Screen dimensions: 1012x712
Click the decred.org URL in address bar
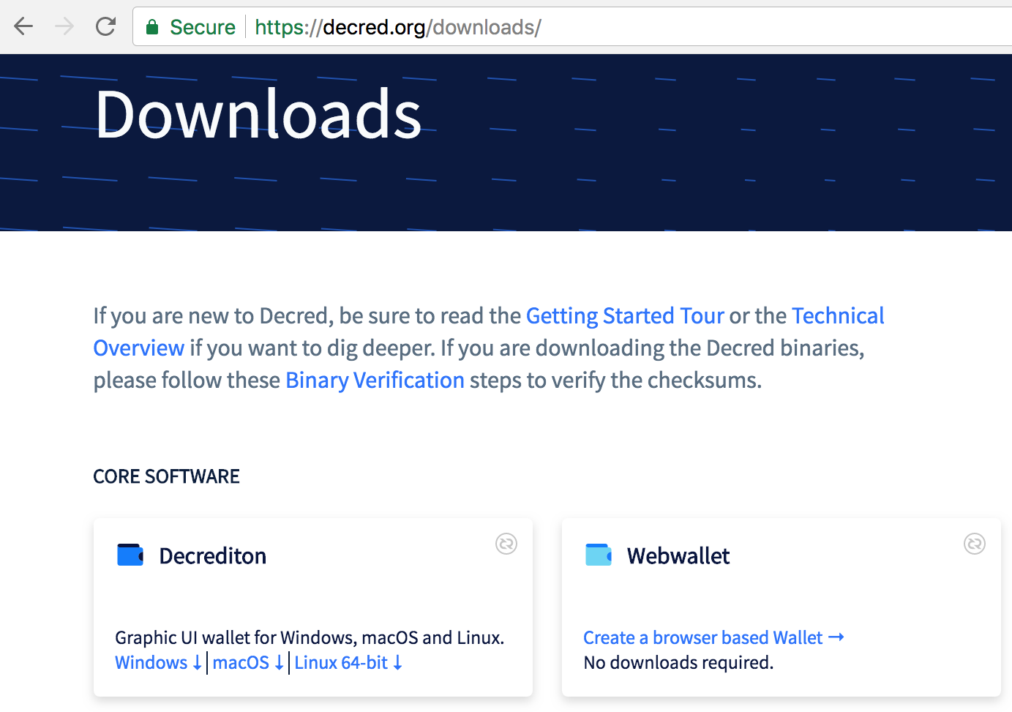pyautogui.click(x=398, y=27)
